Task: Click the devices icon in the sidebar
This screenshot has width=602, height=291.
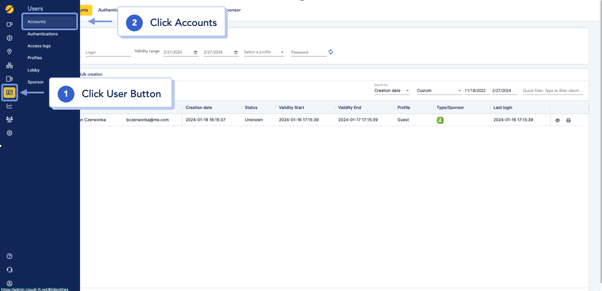Action: point(9,79)
